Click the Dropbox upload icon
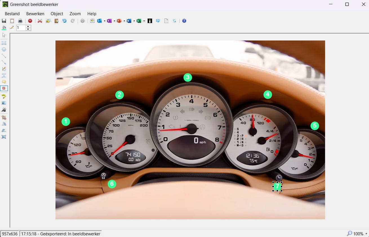The image size is (369, 237). tap(158, 21)
